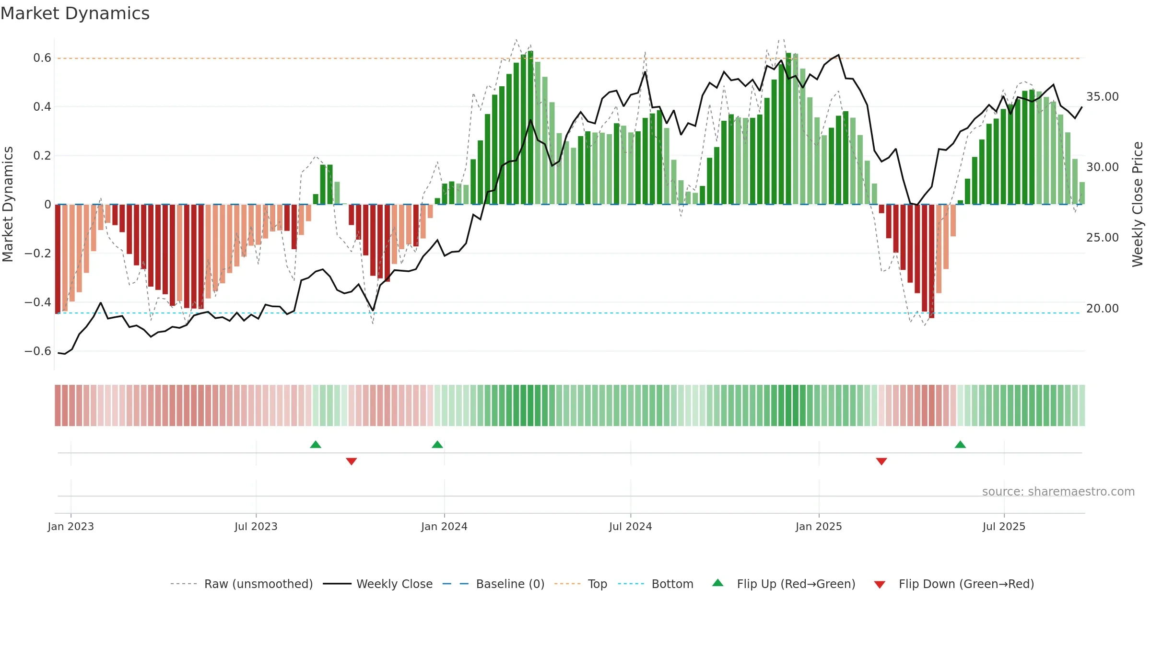Click the Jan 2023 axis label
This screenshot has width=1151, height=647.
pyautogui.click(x=71, y=526)
